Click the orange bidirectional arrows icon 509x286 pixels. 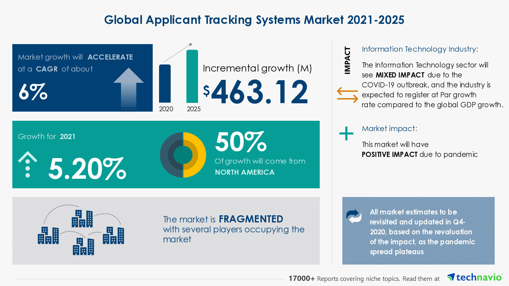click(347, 95)
